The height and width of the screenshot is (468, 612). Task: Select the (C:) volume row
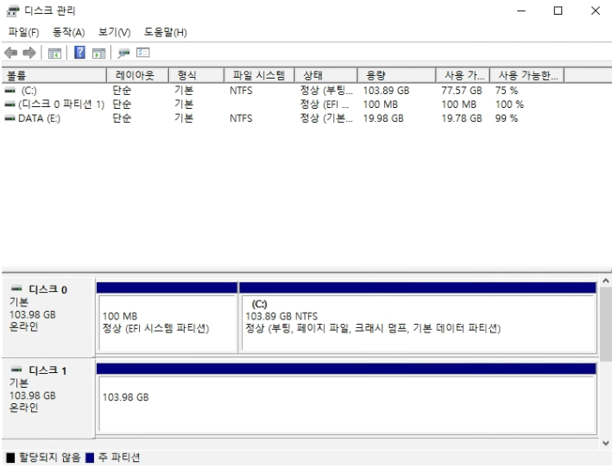click(x=283, y=91)
